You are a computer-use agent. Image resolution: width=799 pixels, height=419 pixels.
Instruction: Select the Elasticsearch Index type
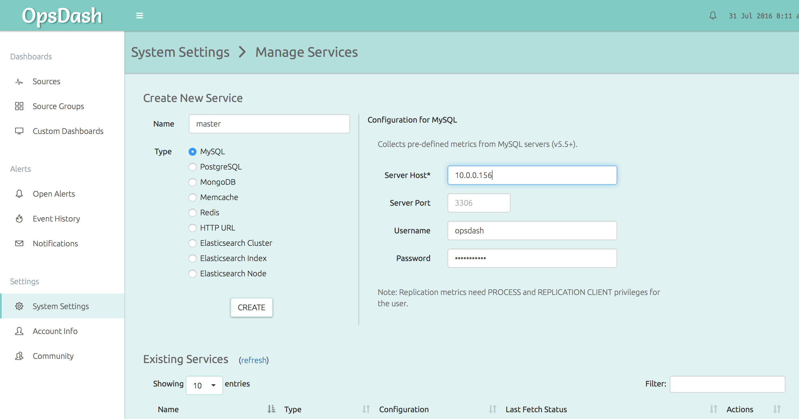pyautogui.click(x=193, y=259)
